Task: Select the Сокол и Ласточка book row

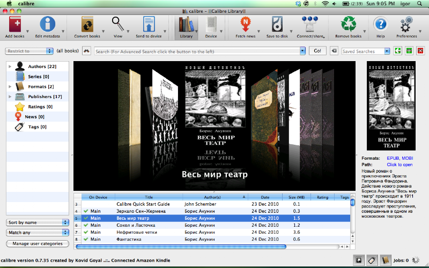Action: point(212,225)
